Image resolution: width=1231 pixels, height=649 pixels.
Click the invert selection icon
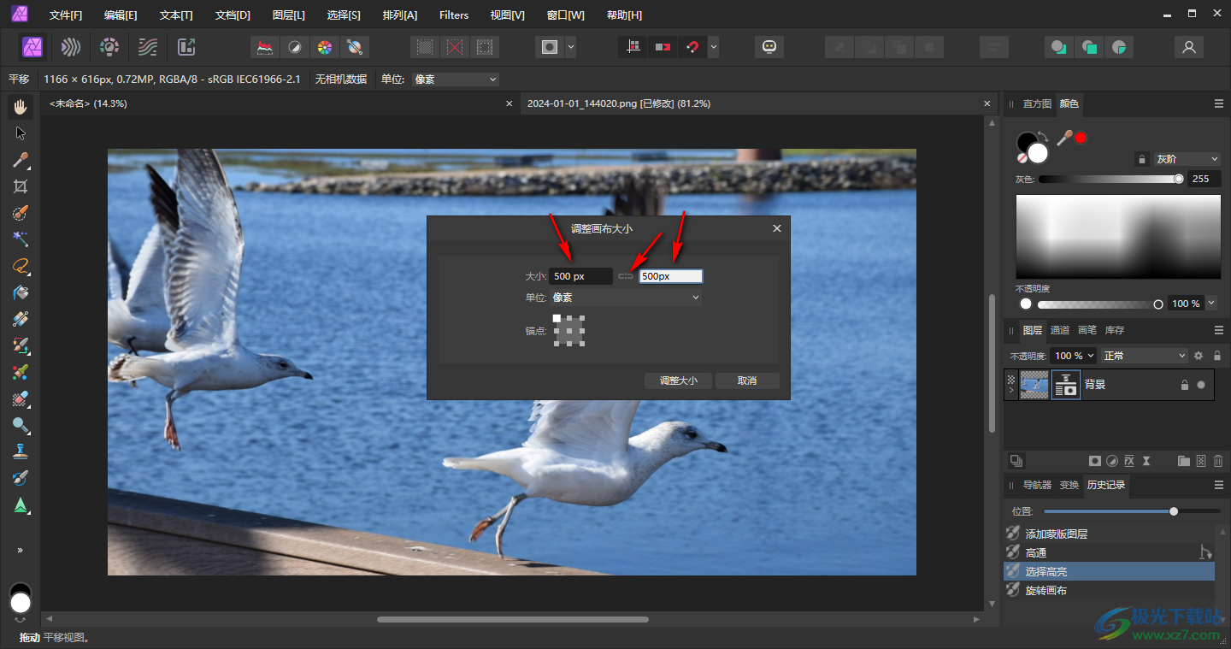[485, 47]
